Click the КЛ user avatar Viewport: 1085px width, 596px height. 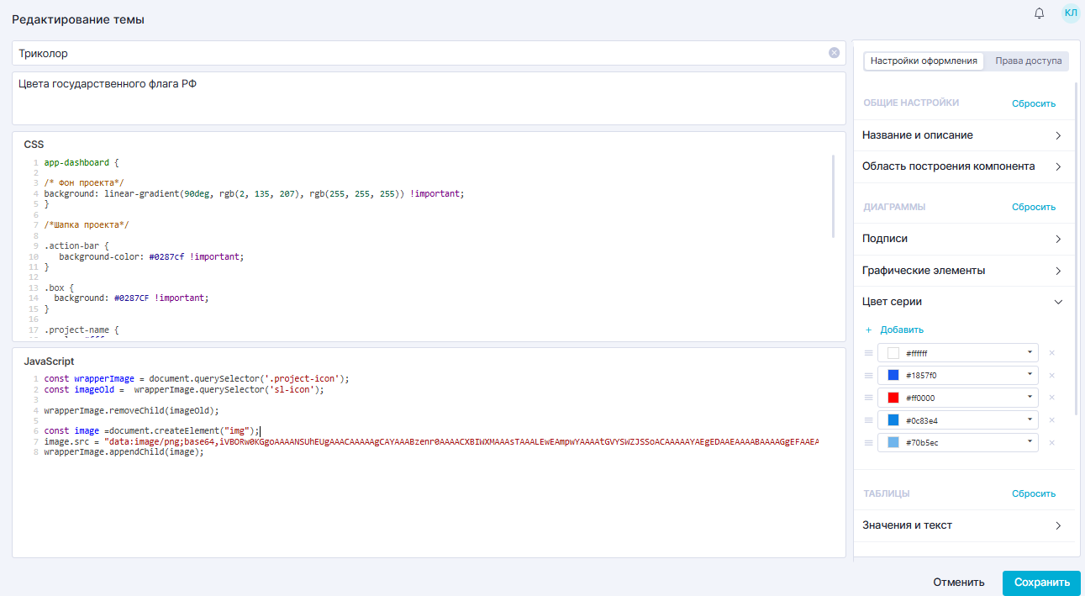[1070, 13]
